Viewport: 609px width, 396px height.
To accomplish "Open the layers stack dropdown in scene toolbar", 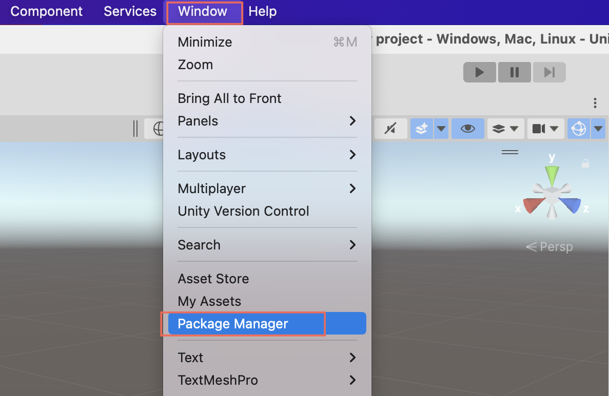I will (505, 129).
